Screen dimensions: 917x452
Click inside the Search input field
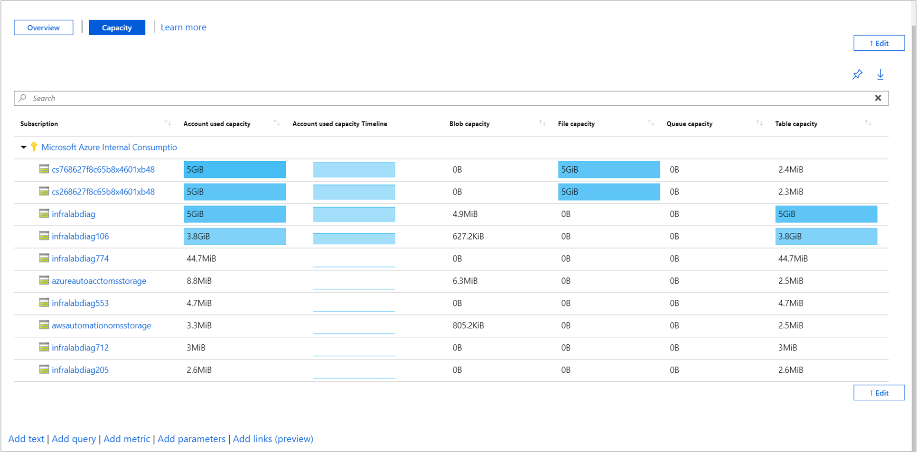coord(190,98)
